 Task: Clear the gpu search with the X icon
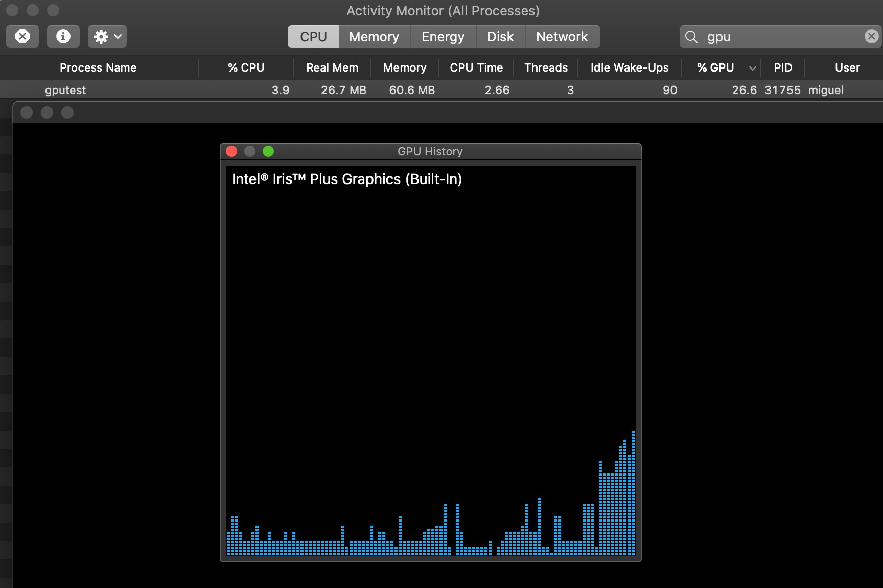point(871,36)
